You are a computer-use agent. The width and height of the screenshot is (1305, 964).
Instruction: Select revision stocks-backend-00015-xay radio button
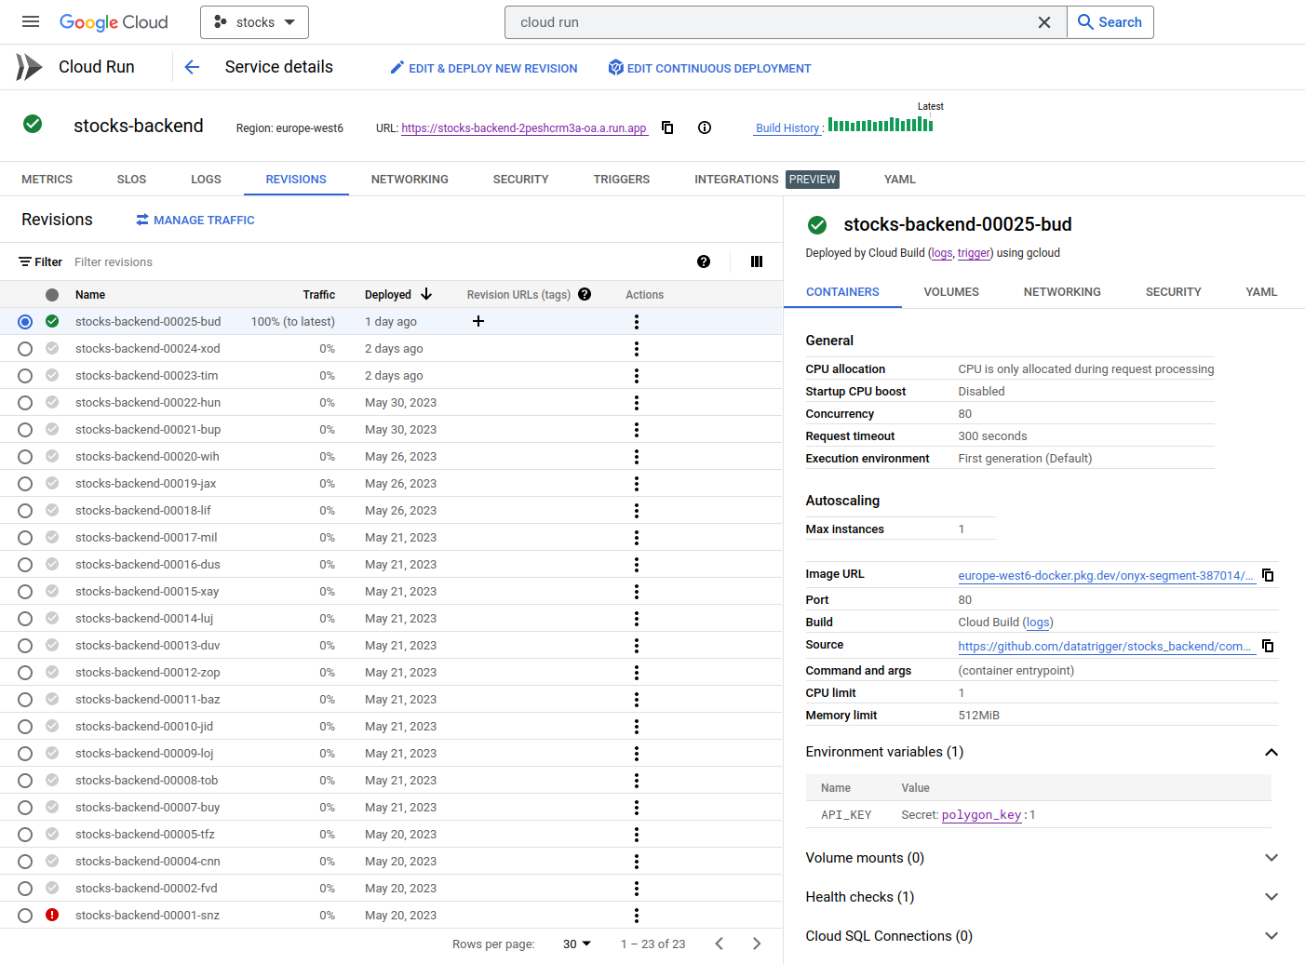point(25,592)
